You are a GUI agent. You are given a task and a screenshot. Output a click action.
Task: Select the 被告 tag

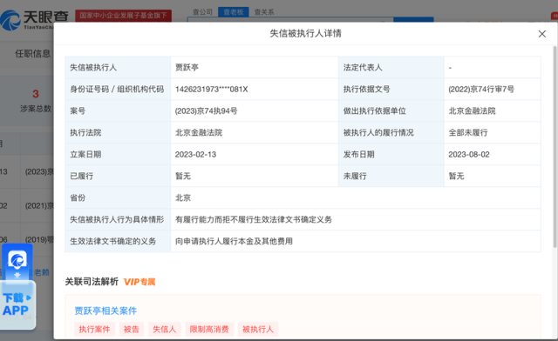132,330
